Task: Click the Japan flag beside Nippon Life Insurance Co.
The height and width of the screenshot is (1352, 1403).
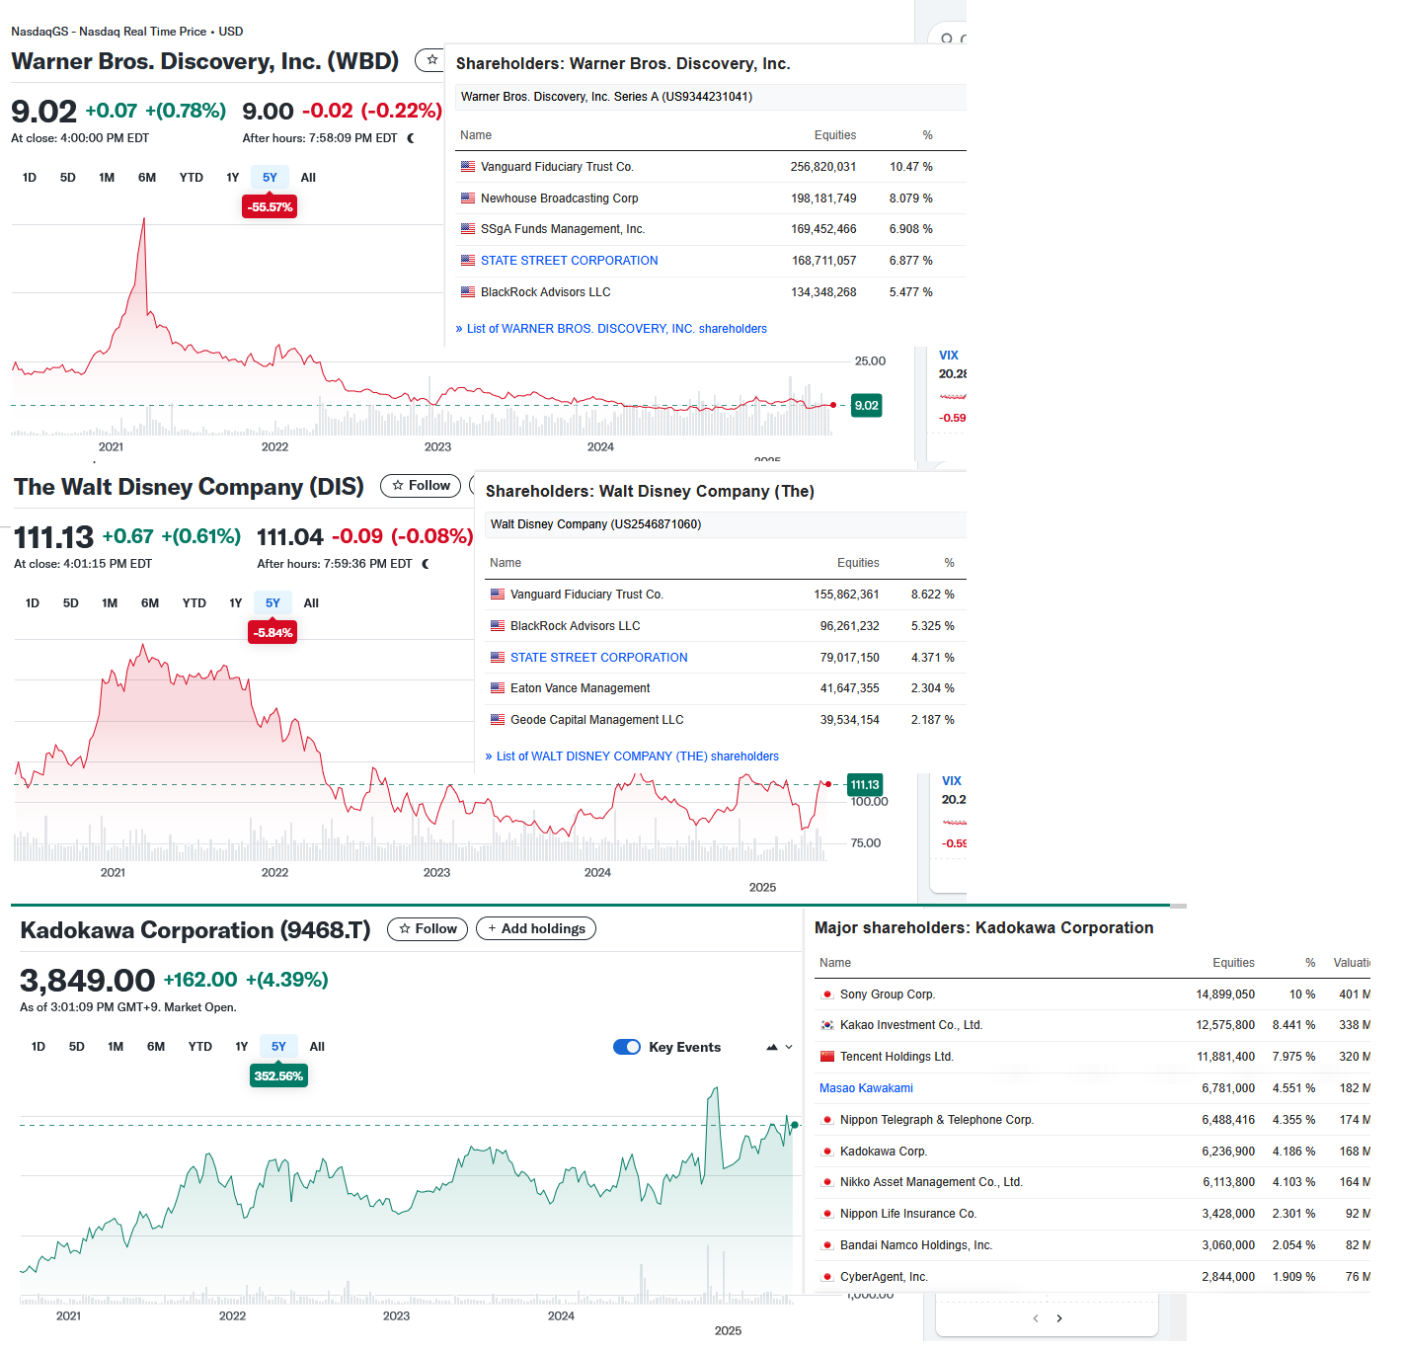Action: click(827, 1214)
